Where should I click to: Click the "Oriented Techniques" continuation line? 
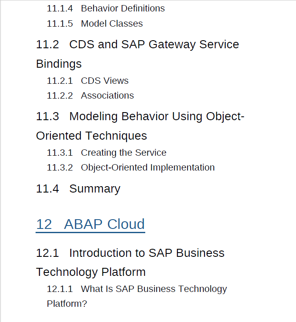(x=91, y=136)
